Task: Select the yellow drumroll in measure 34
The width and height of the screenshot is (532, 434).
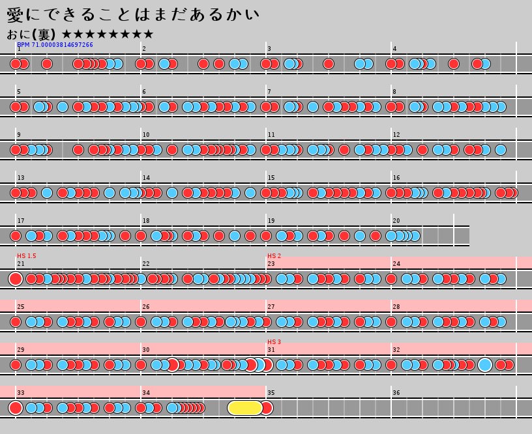Action: pos(244,408)
